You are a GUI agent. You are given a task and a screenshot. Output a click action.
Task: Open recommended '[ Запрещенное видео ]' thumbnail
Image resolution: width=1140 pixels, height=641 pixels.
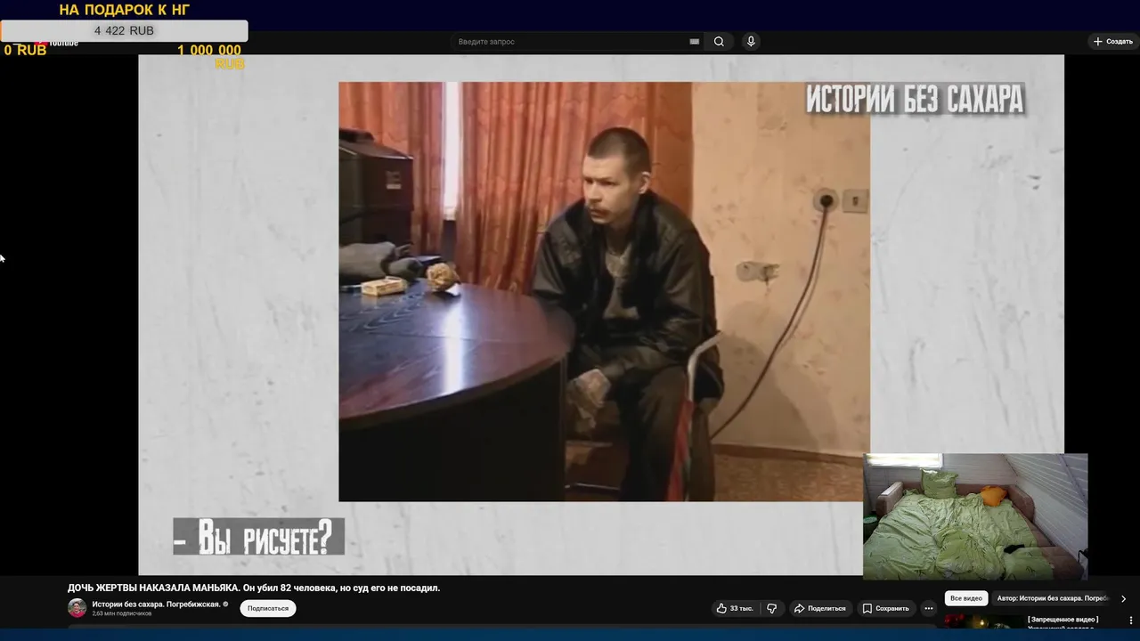(x=983, y=621)
